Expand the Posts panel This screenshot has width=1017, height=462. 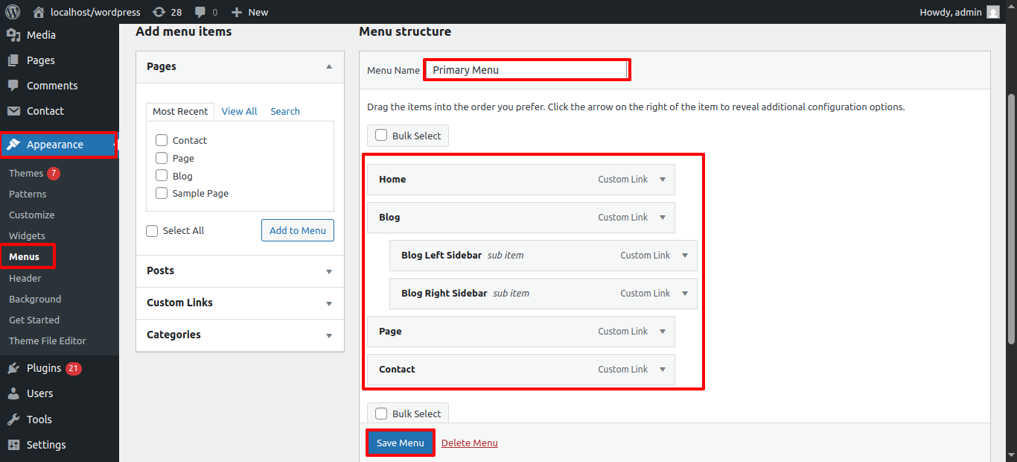tap(329, 271)
